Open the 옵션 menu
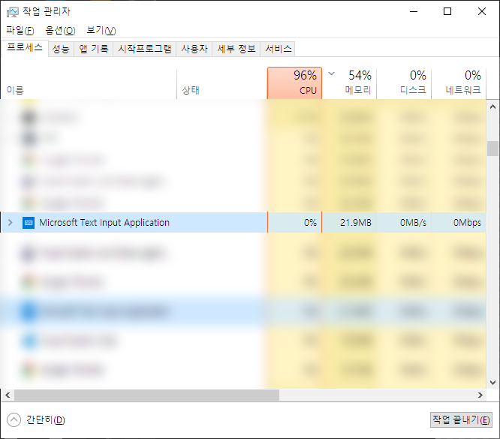Viewport: 500px width, 439px height. [x=60, y=30]
